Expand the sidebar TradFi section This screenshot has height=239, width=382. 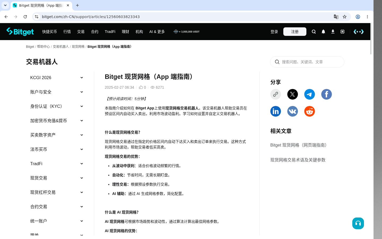57,164
